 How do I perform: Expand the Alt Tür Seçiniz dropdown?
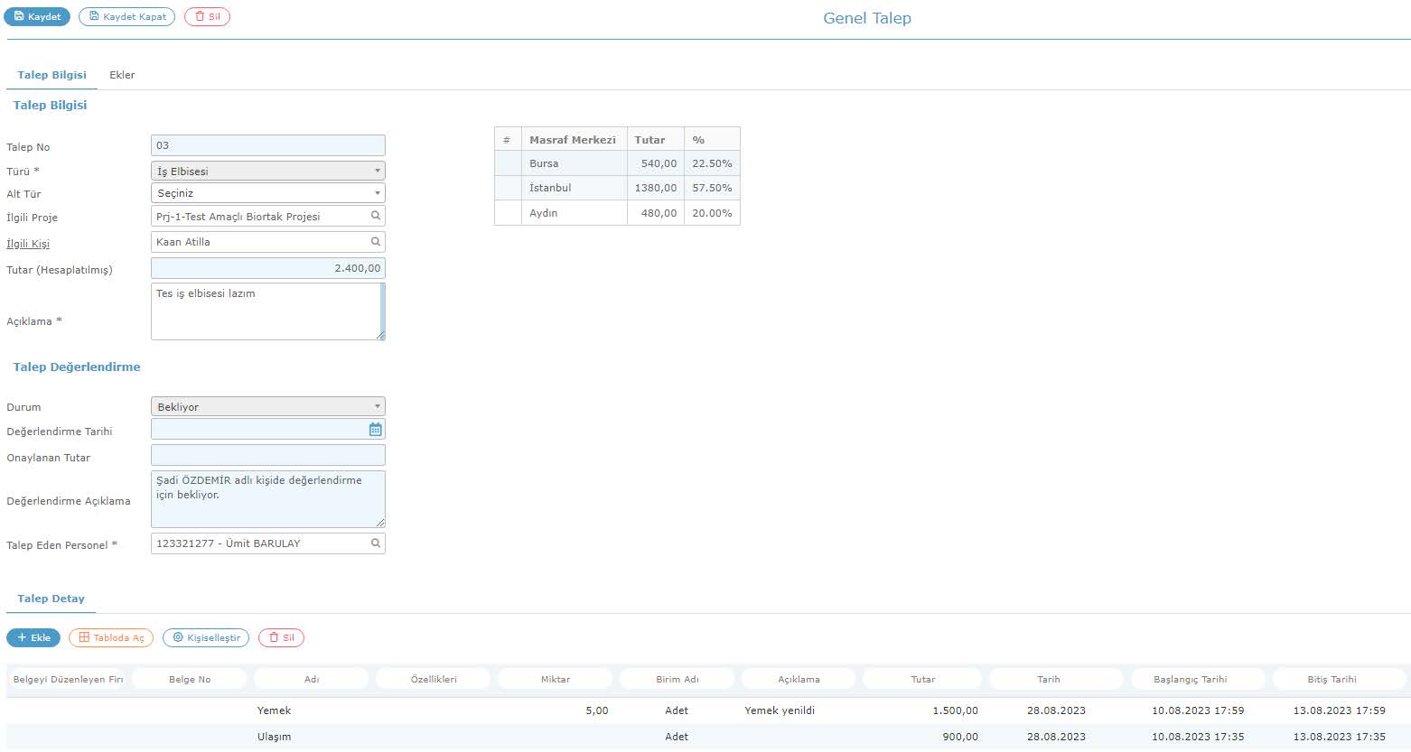click(x=268, y=193)
